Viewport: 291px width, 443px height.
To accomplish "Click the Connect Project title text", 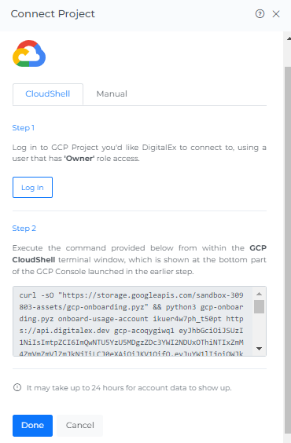I will (53, 14).
